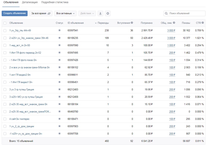Open table settings gear icon

108,13
